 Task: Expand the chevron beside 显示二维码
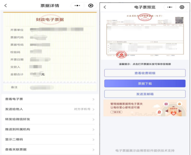click(x=93, y=139)
